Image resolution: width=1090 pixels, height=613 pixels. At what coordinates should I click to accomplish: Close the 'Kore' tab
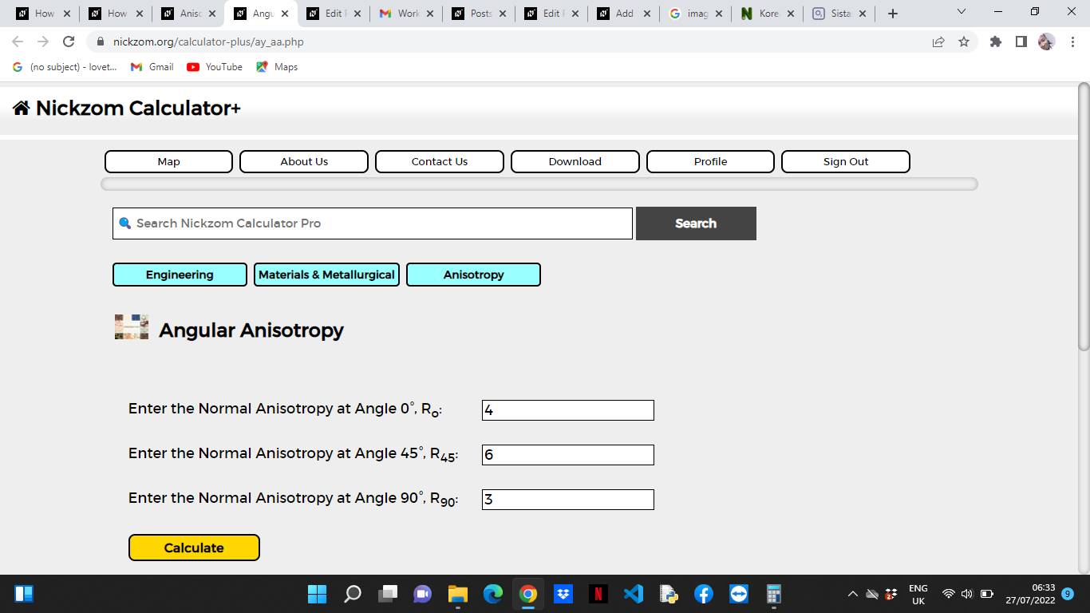(790, 14)
